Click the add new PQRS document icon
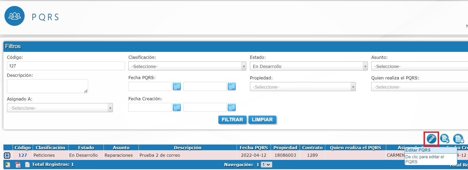The width and height of the screenshot is (468, 170). [458, 139]
